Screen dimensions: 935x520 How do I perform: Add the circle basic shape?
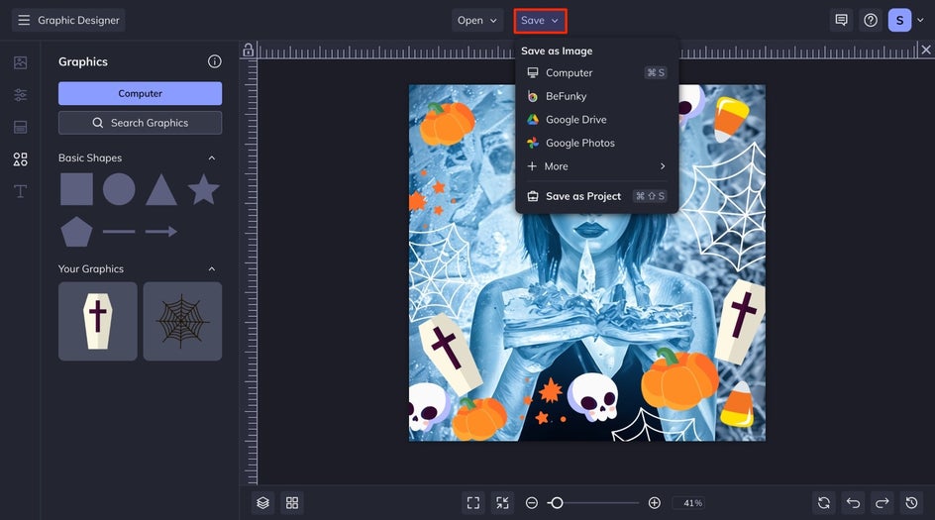click(x=119, y=189)
